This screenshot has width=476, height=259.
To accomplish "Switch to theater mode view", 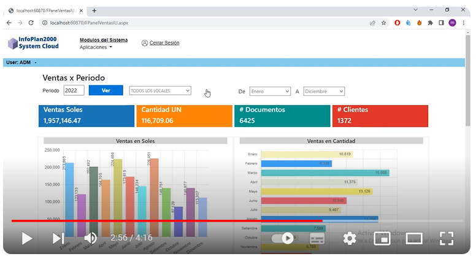I will 415,238.
